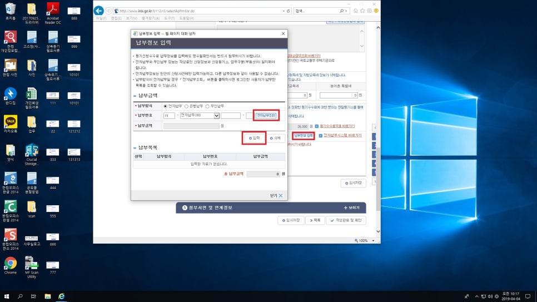The height and width of the screenshot is (302, 537).
Task: Open File Explorer from the taskbar
Action: (48, 296)
